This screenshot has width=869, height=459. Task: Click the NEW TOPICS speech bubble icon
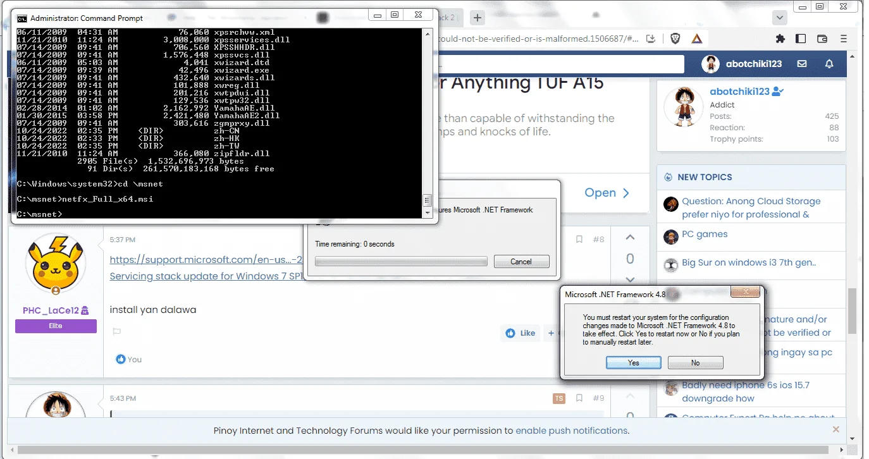point(668,177)
